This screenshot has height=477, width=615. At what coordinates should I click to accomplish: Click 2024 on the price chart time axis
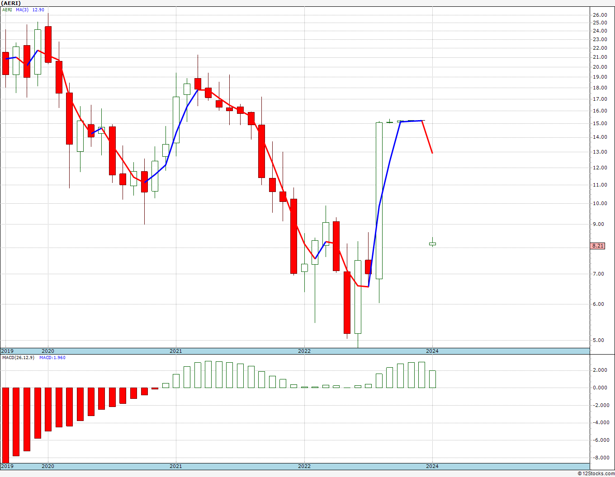432,351
